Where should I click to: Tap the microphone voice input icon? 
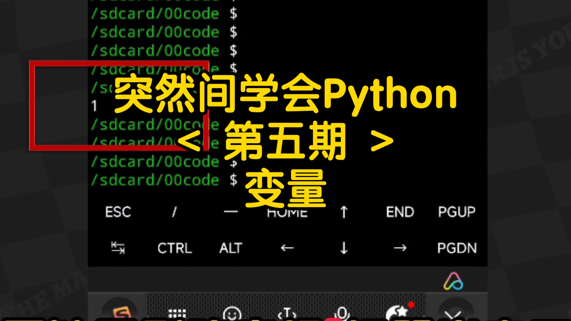coord(342,314)
